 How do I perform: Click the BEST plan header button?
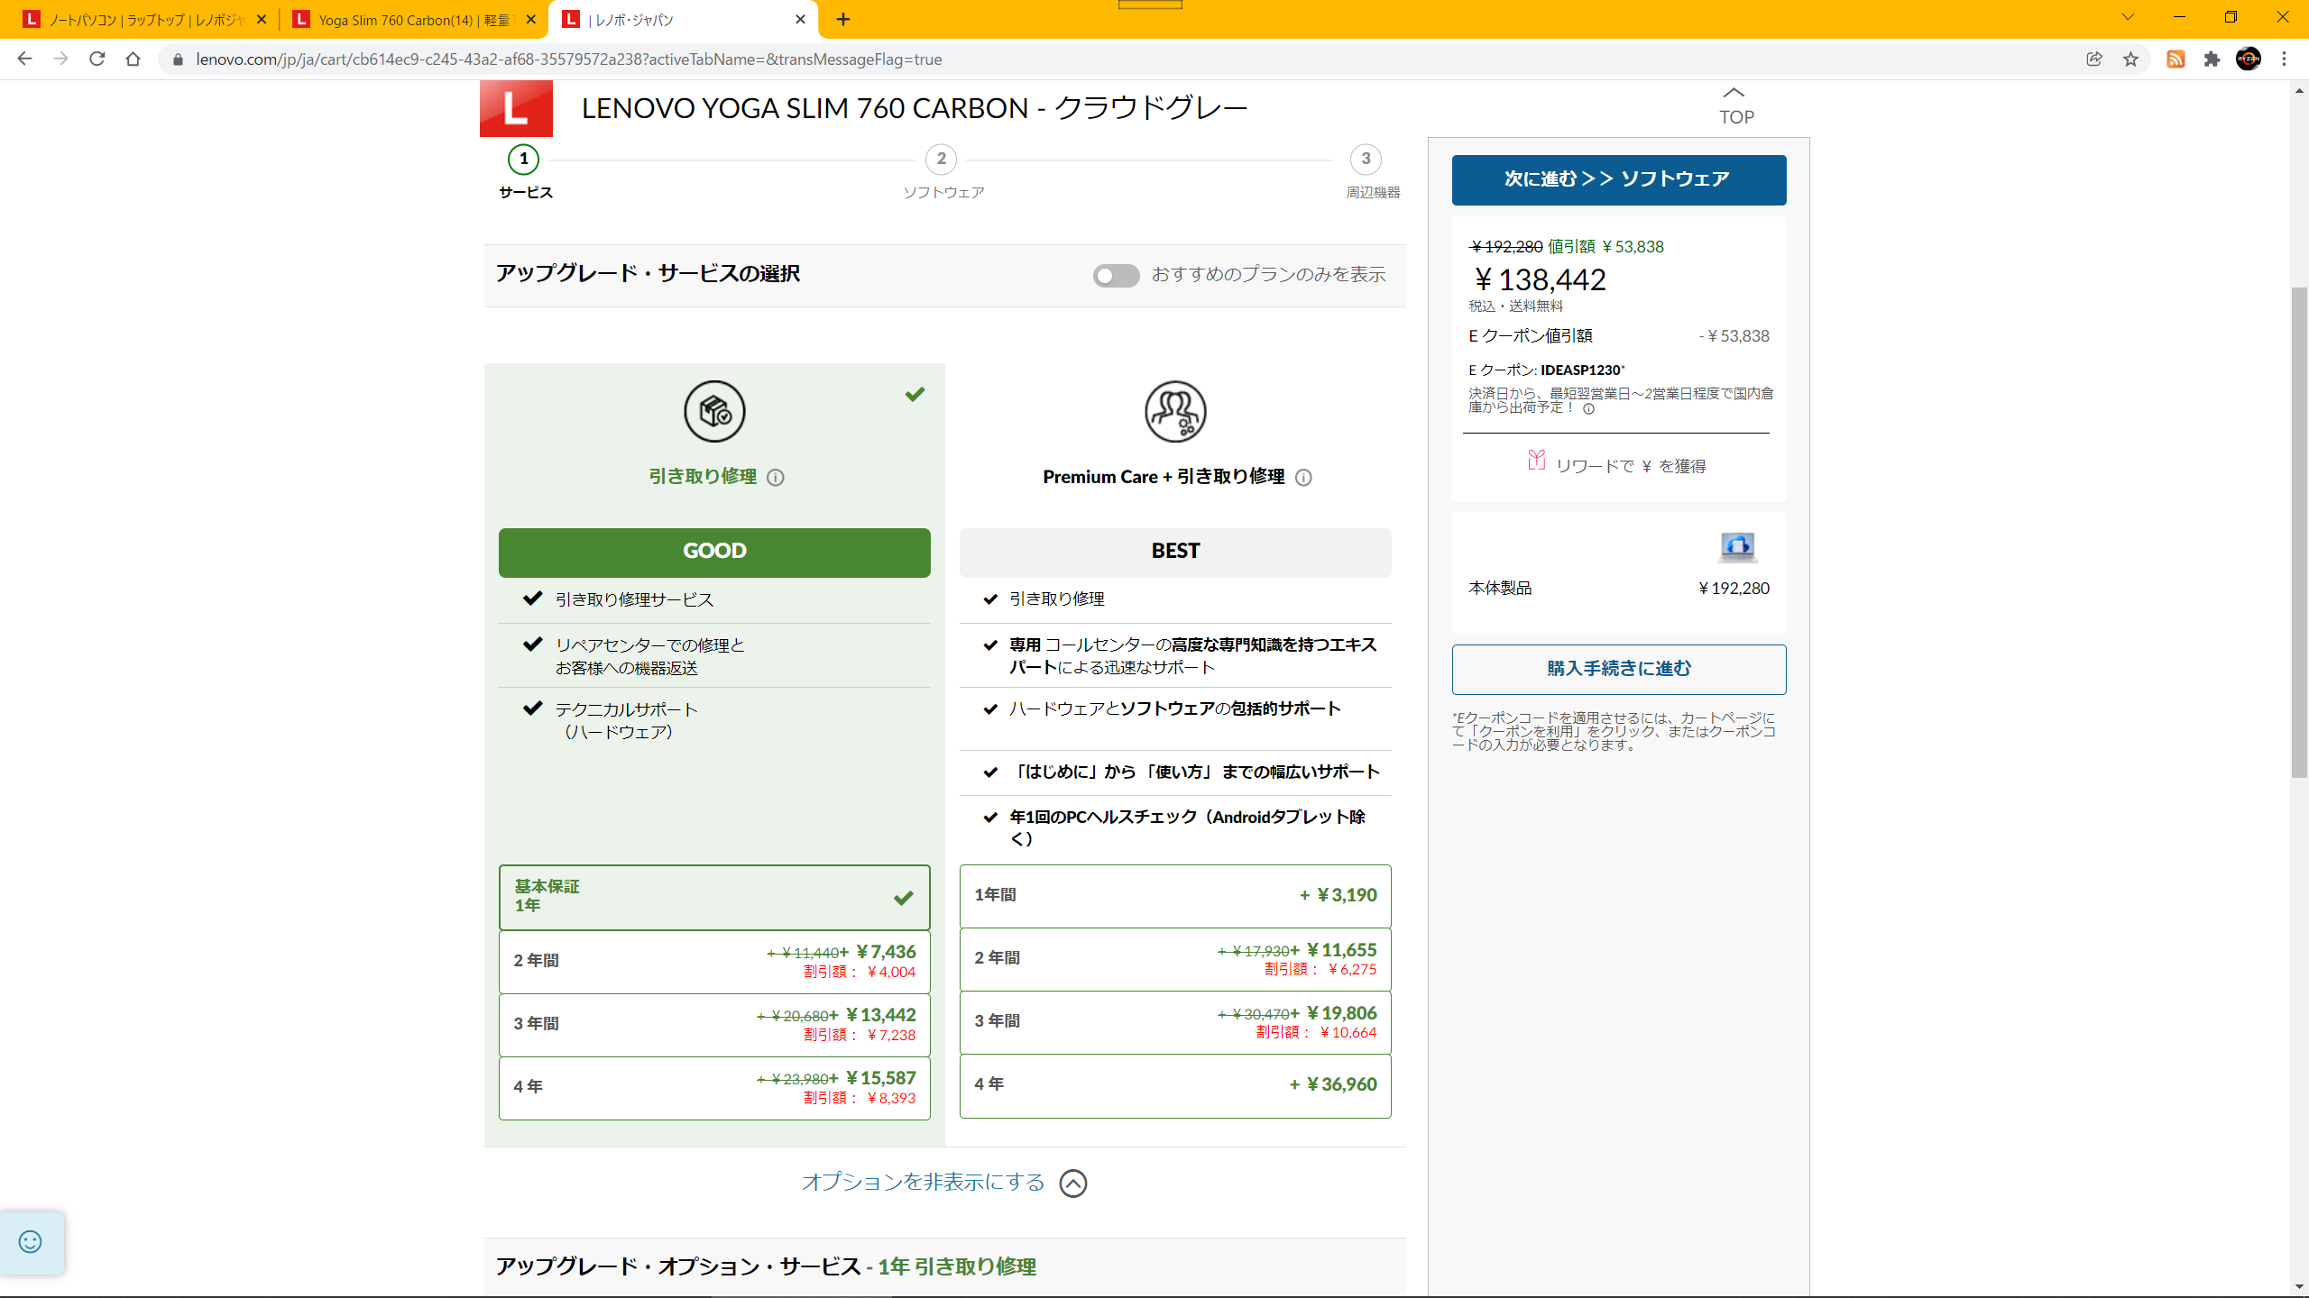[x=1175, y=552]
